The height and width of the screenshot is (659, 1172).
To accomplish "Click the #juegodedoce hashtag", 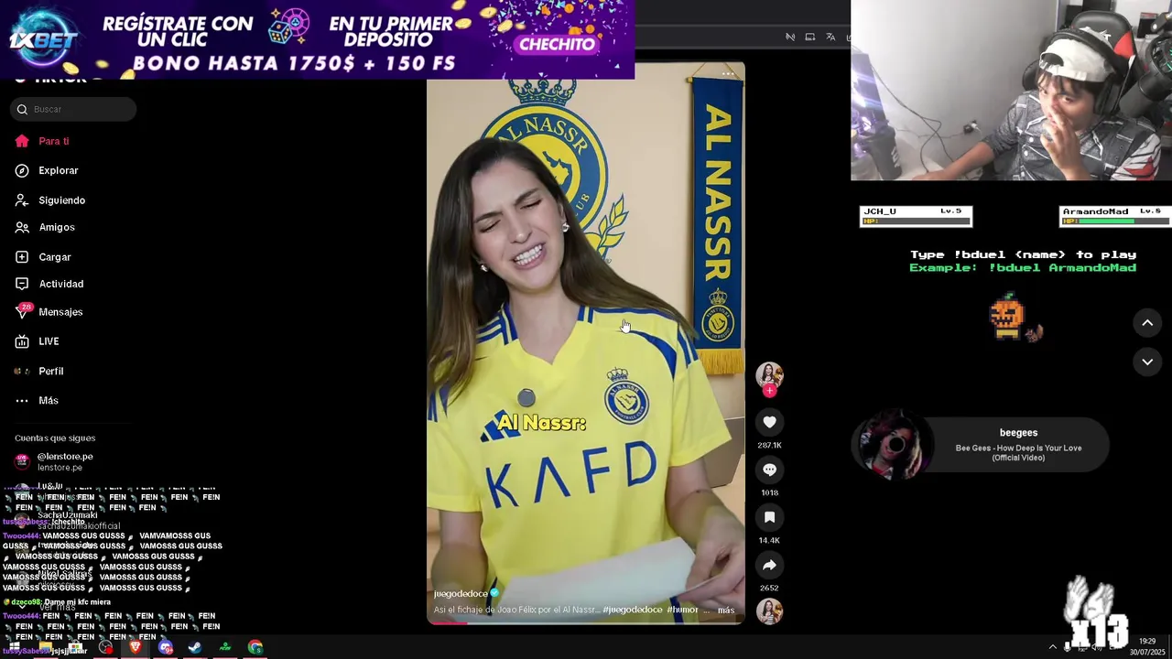I will point(632,610).
